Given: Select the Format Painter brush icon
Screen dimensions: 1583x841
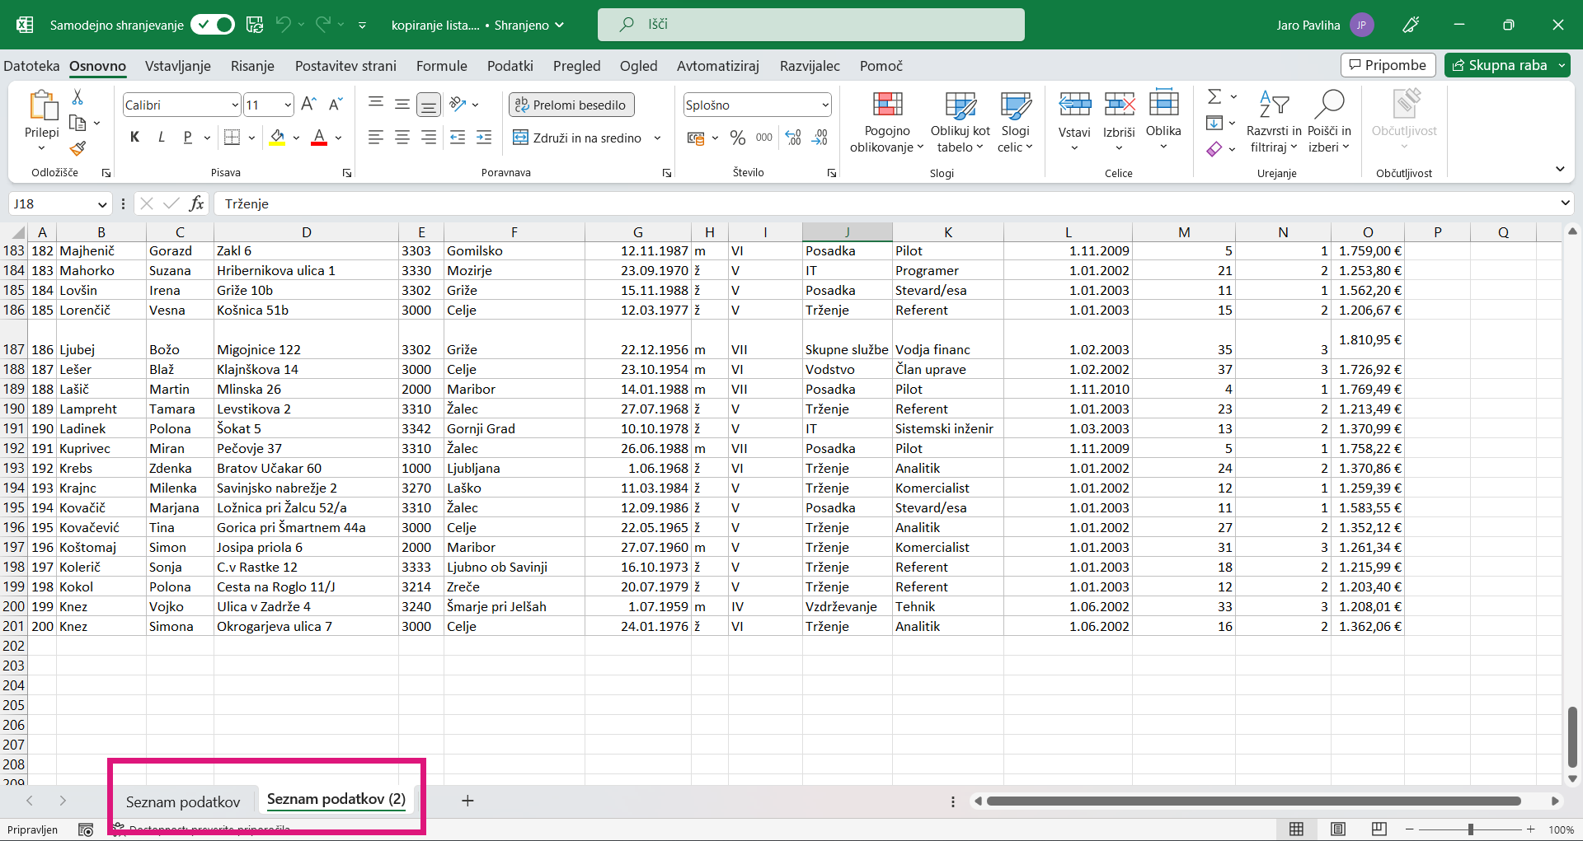Looking at the screenshot, I should pos(78,148).
